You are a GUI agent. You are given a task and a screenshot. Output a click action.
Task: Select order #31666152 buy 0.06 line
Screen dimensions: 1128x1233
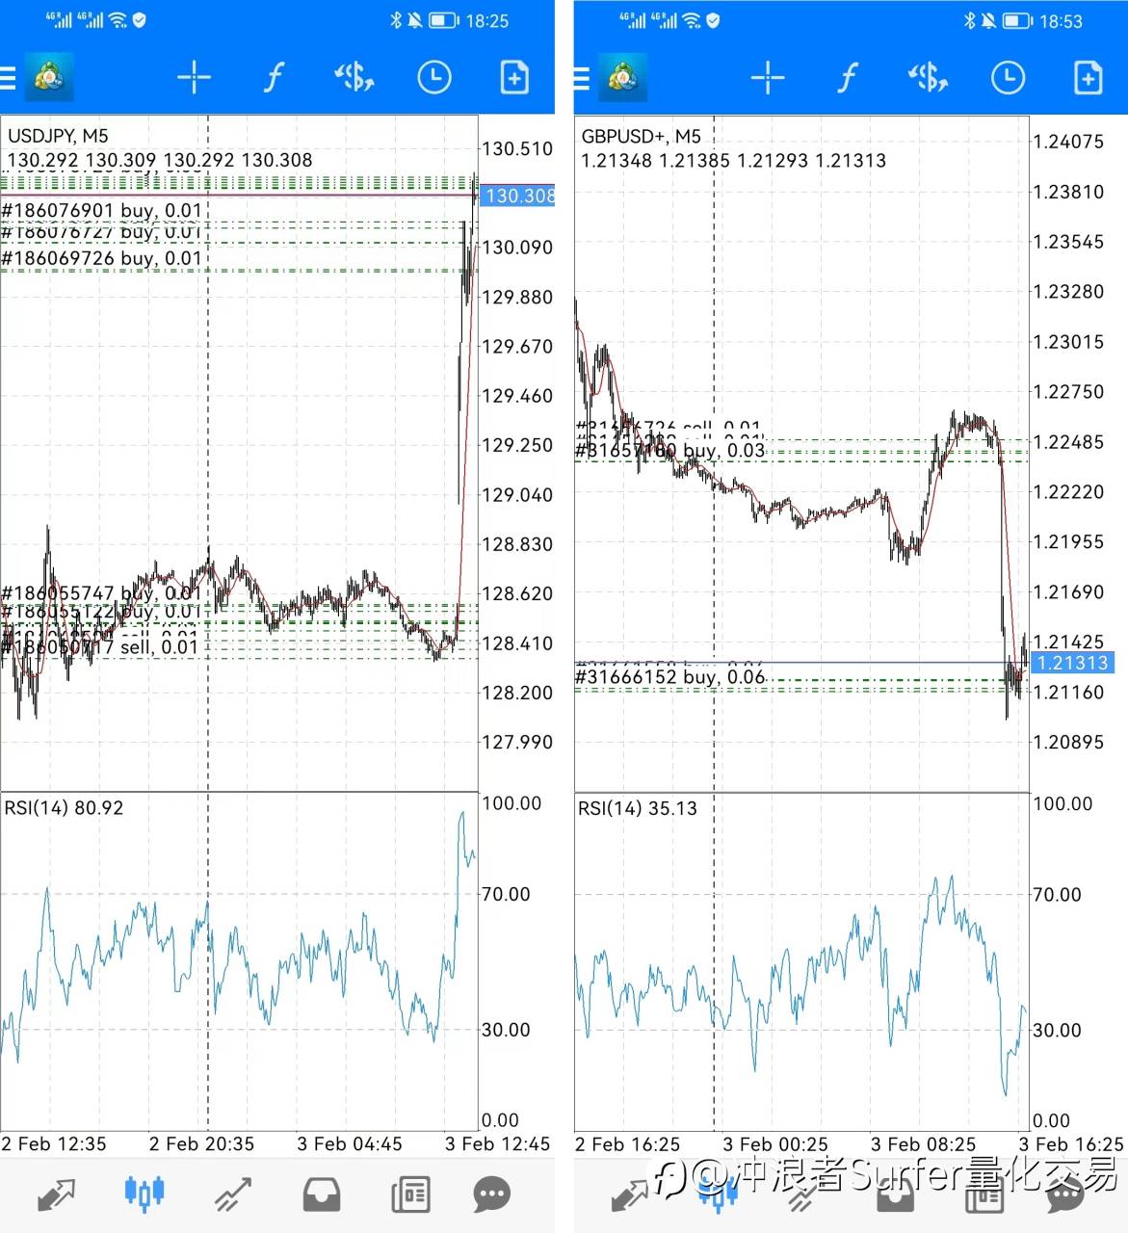click(x=670, y=677)
